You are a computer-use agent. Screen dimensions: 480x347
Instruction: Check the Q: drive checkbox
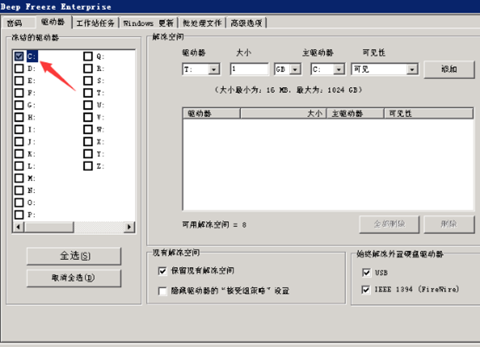(88, 56)
